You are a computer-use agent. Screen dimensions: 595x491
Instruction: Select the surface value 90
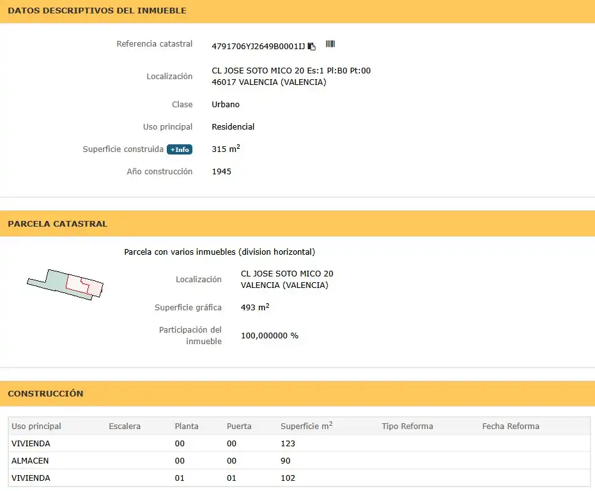coord(285,460)
